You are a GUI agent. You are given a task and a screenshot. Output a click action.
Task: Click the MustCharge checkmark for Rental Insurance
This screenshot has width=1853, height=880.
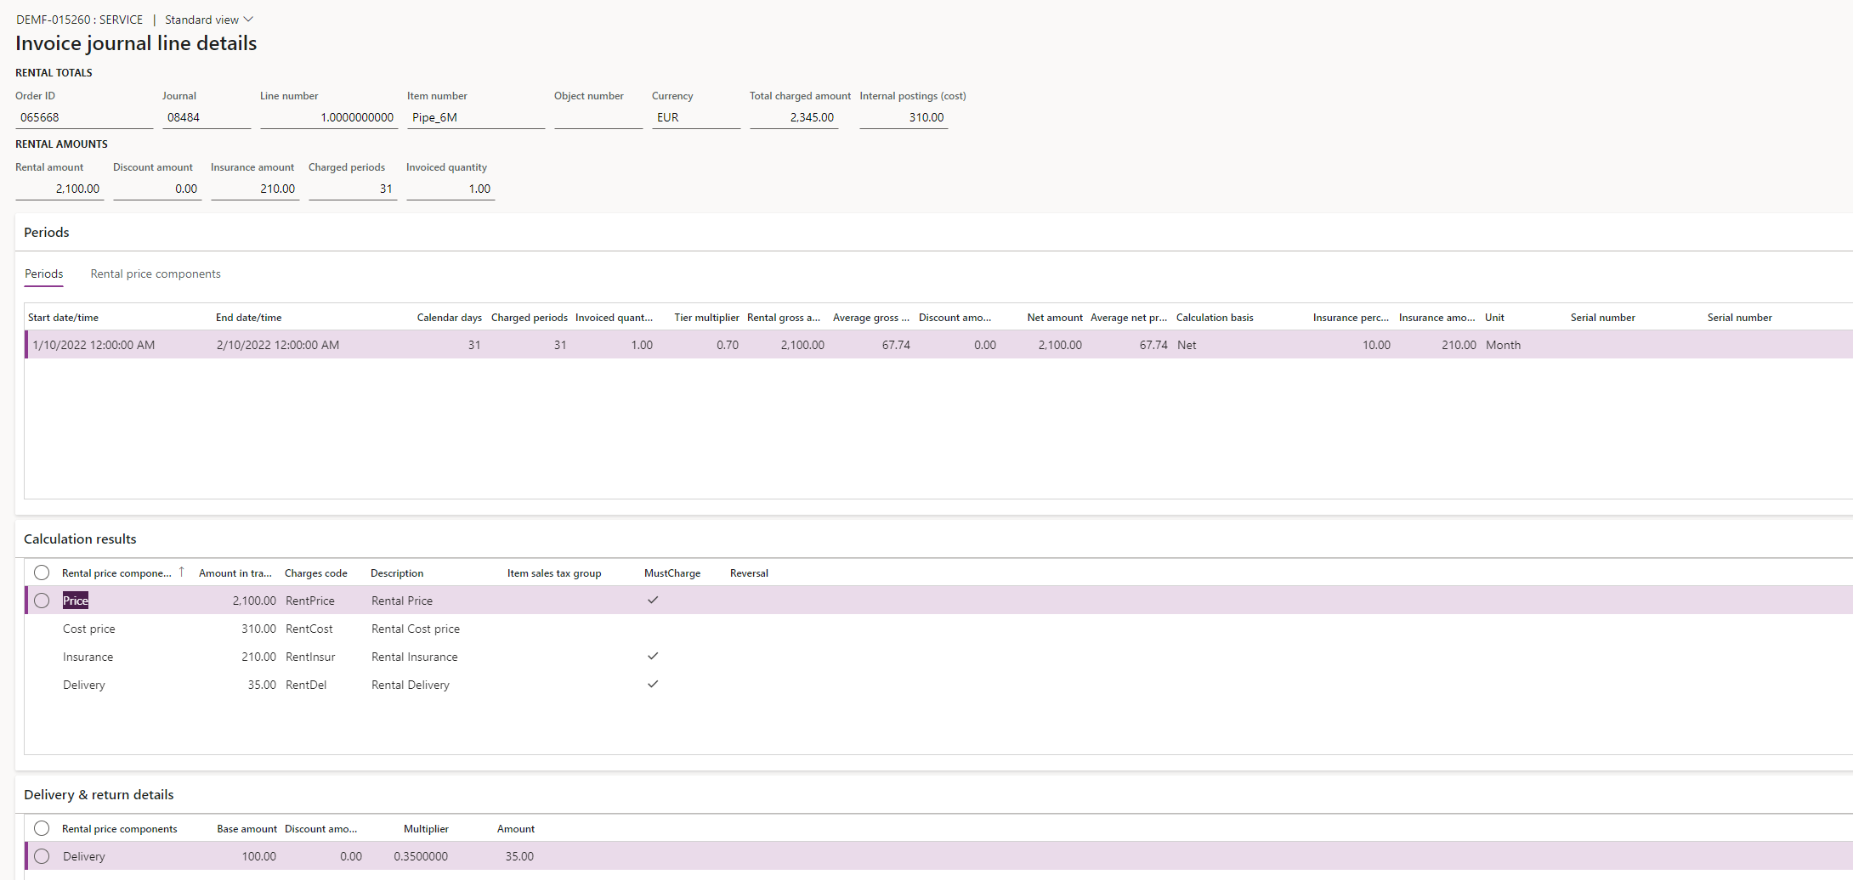tap(653, 656)
